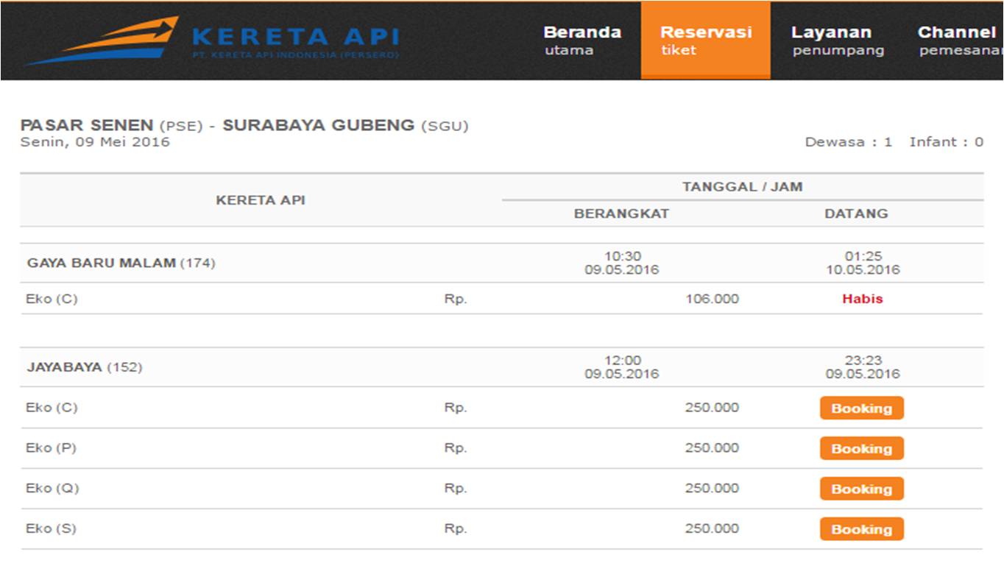Click the 12:00 departure time

623,361
